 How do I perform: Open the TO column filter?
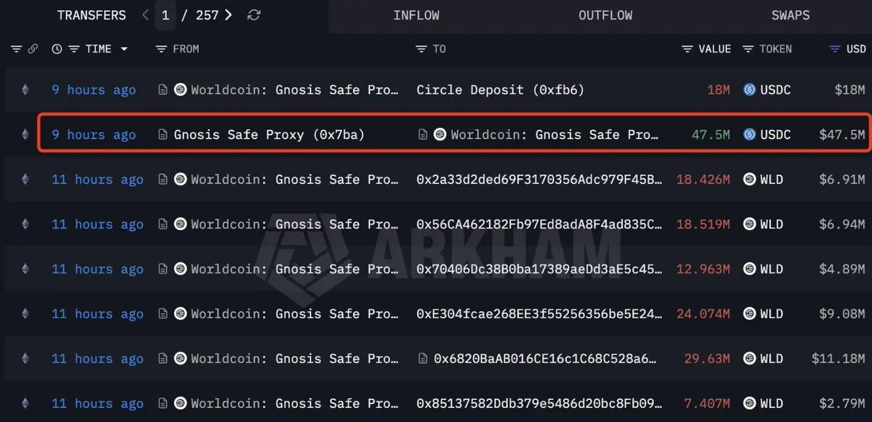pos(421,49)
